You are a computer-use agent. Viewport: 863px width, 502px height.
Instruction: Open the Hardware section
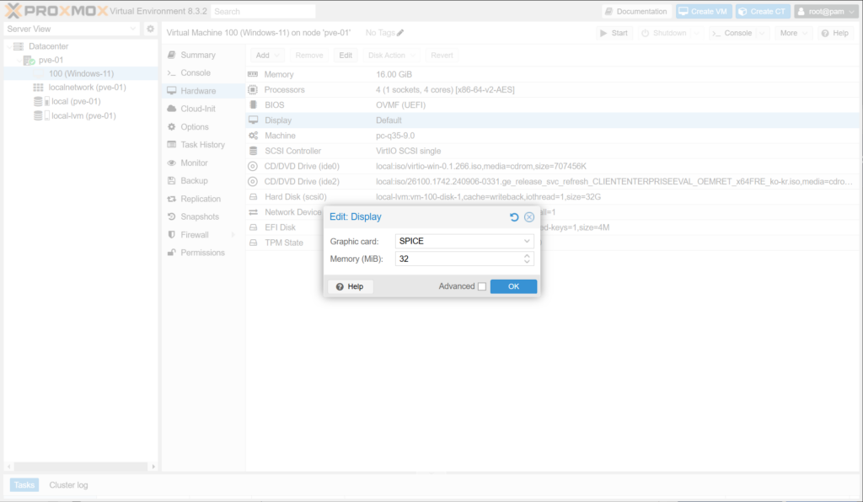(198, 91)
